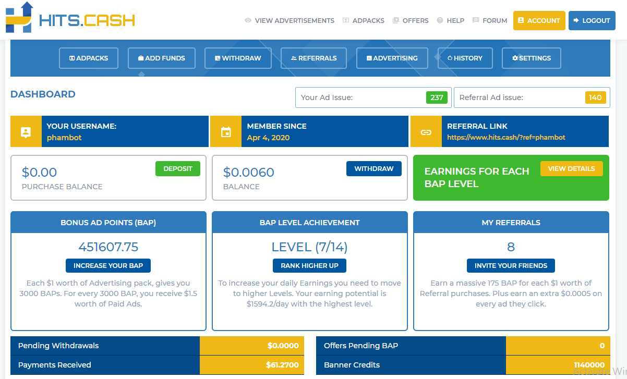Click the Pending Withdrawals row label
This screenshot has height=379, width=627.
coord(58,346)
